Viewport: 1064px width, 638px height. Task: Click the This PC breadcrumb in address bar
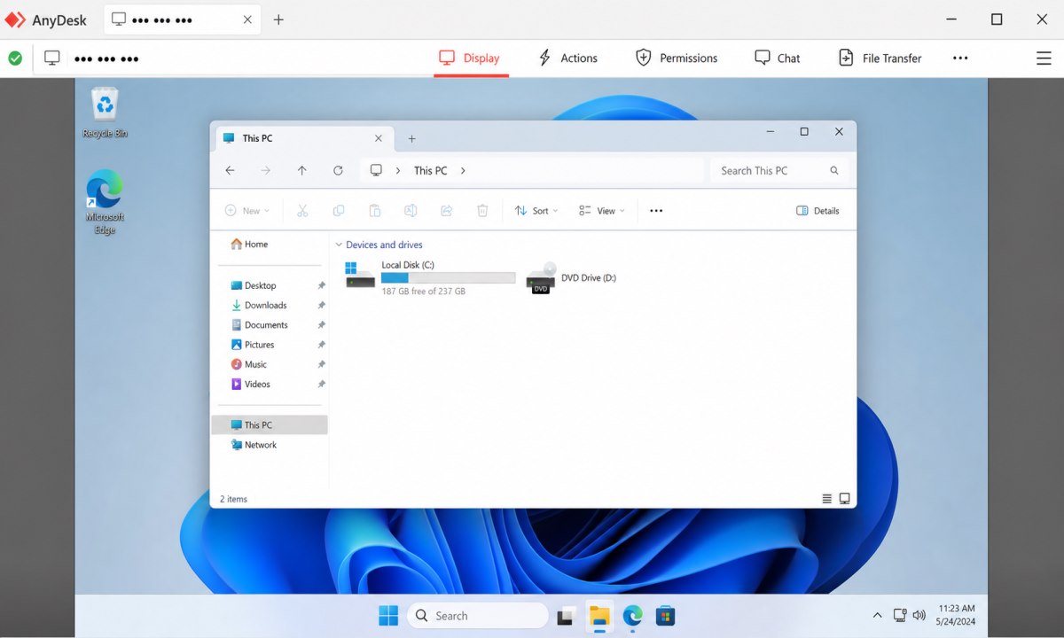(430, 170)
